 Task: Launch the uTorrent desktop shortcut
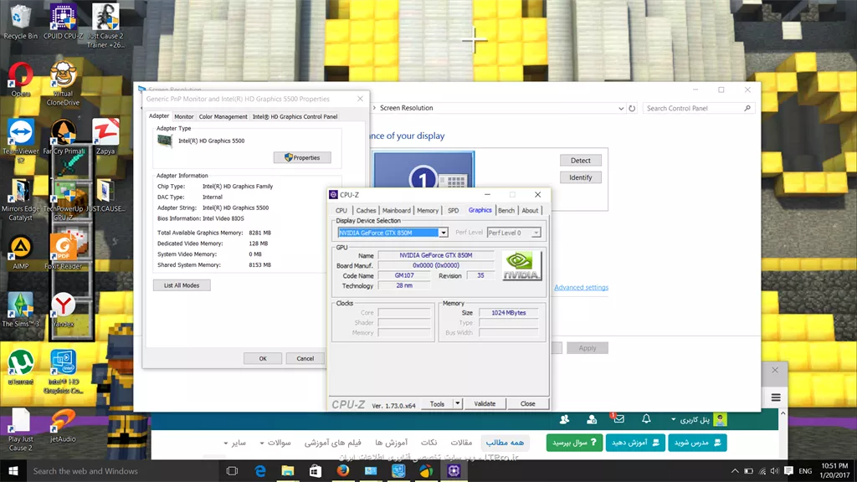pos(21,367)
